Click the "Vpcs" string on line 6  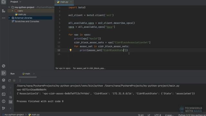tap(109, 27)
